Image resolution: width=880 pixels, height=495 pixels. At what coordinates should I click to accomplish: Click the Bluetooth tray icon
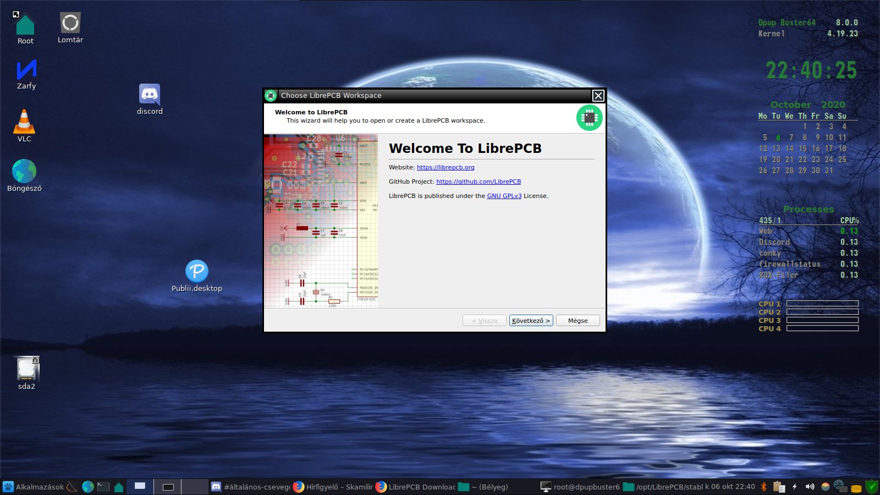pyautogui.click(x=763, y=487)
